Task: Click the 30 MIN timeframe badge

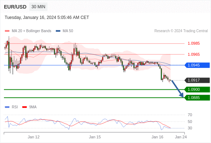Action: pos(38,7)
